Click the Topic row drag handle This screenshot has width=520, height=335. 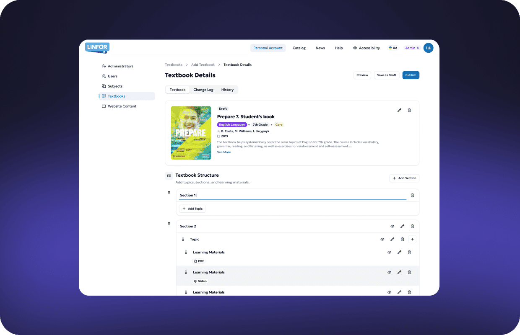183,240
